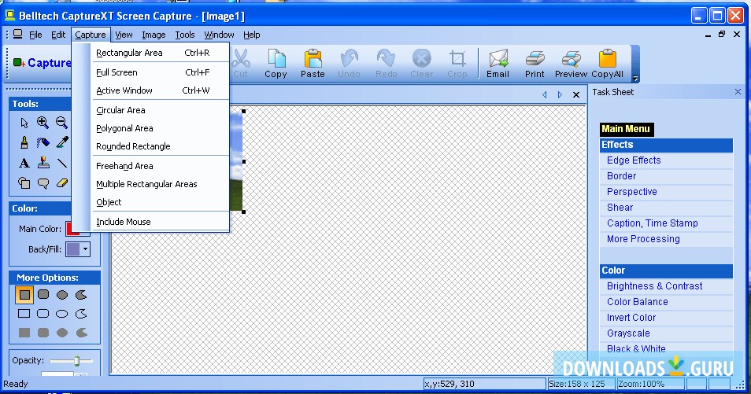751x394 pixels.
Task: Click the Paste clipboard toolbar button
Action: tap(313, 63)
